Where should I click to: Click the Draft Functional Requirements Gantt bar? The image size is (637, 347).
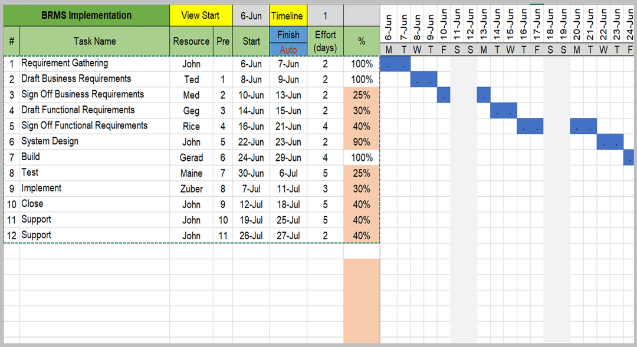pos(504,111)
